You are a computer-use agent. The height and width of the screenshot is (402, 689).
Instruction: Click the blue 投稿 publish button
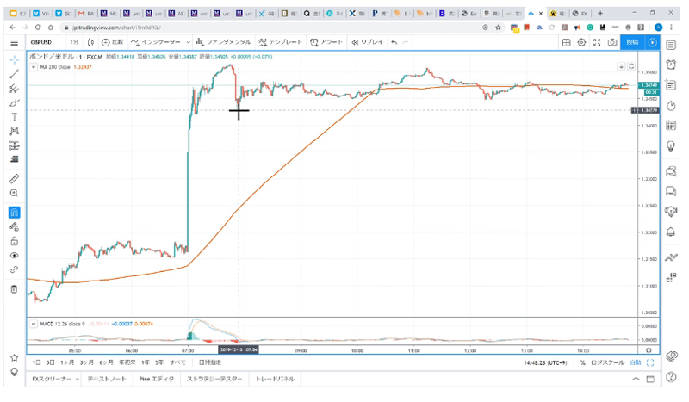pos(632,42)
